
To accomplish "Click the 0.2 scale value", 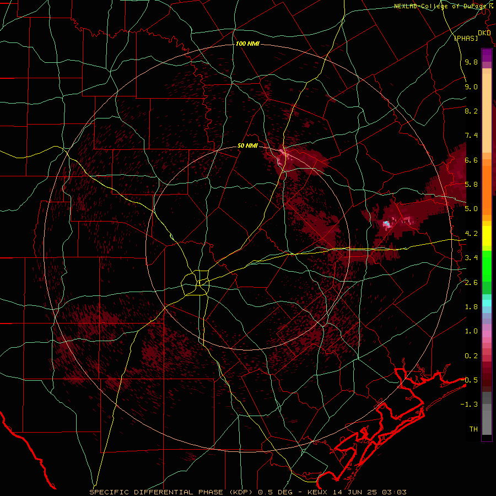I will click(471, 356).
